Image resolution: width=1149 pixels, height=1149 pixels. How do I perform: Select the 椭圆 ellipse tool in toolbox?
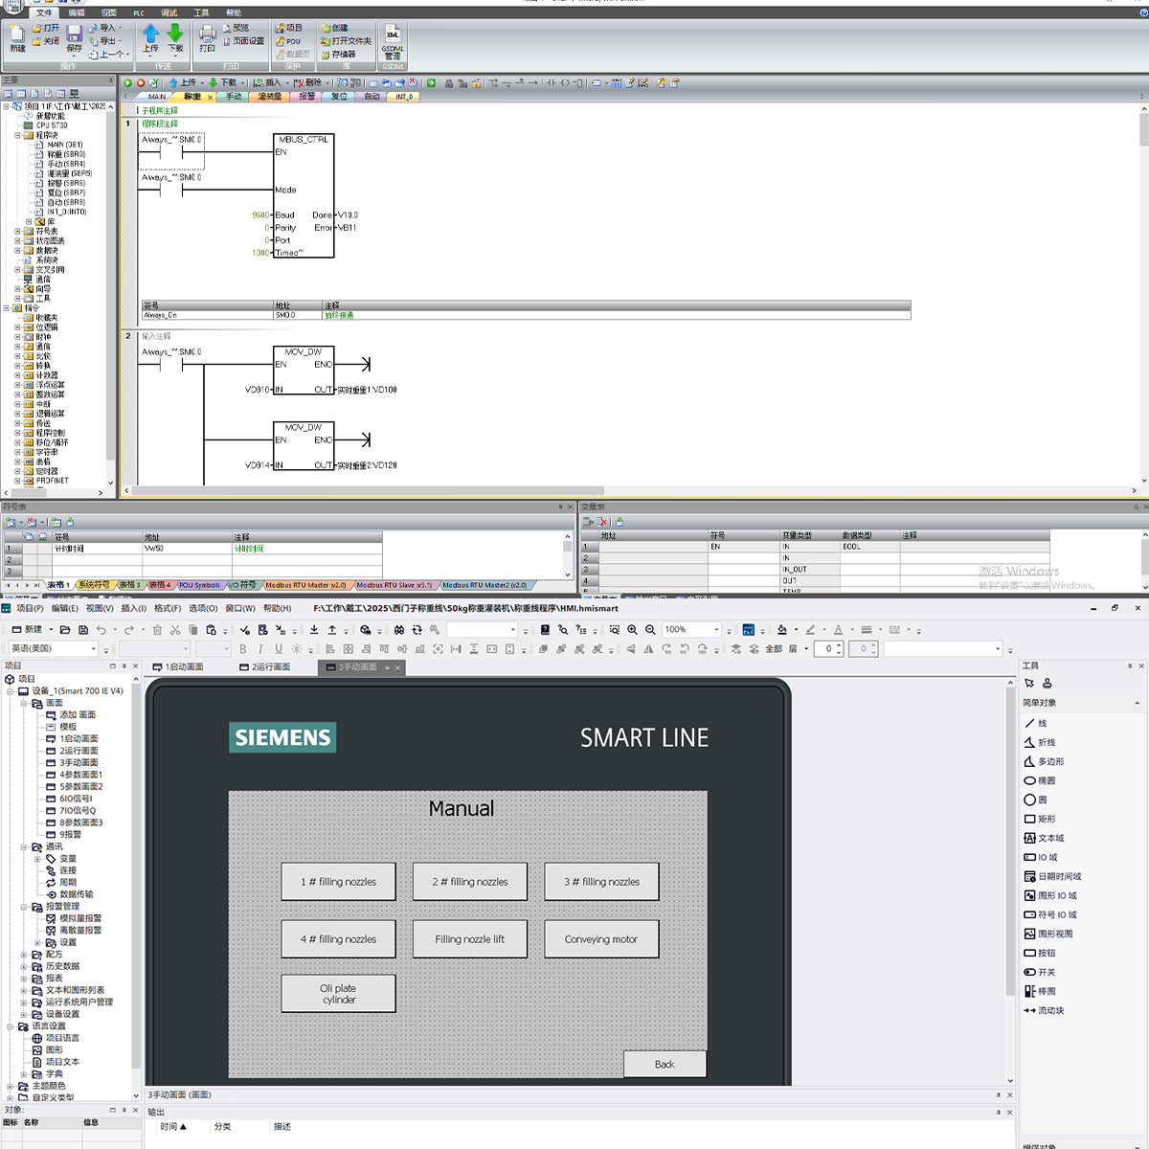[x=1040, y=780]
